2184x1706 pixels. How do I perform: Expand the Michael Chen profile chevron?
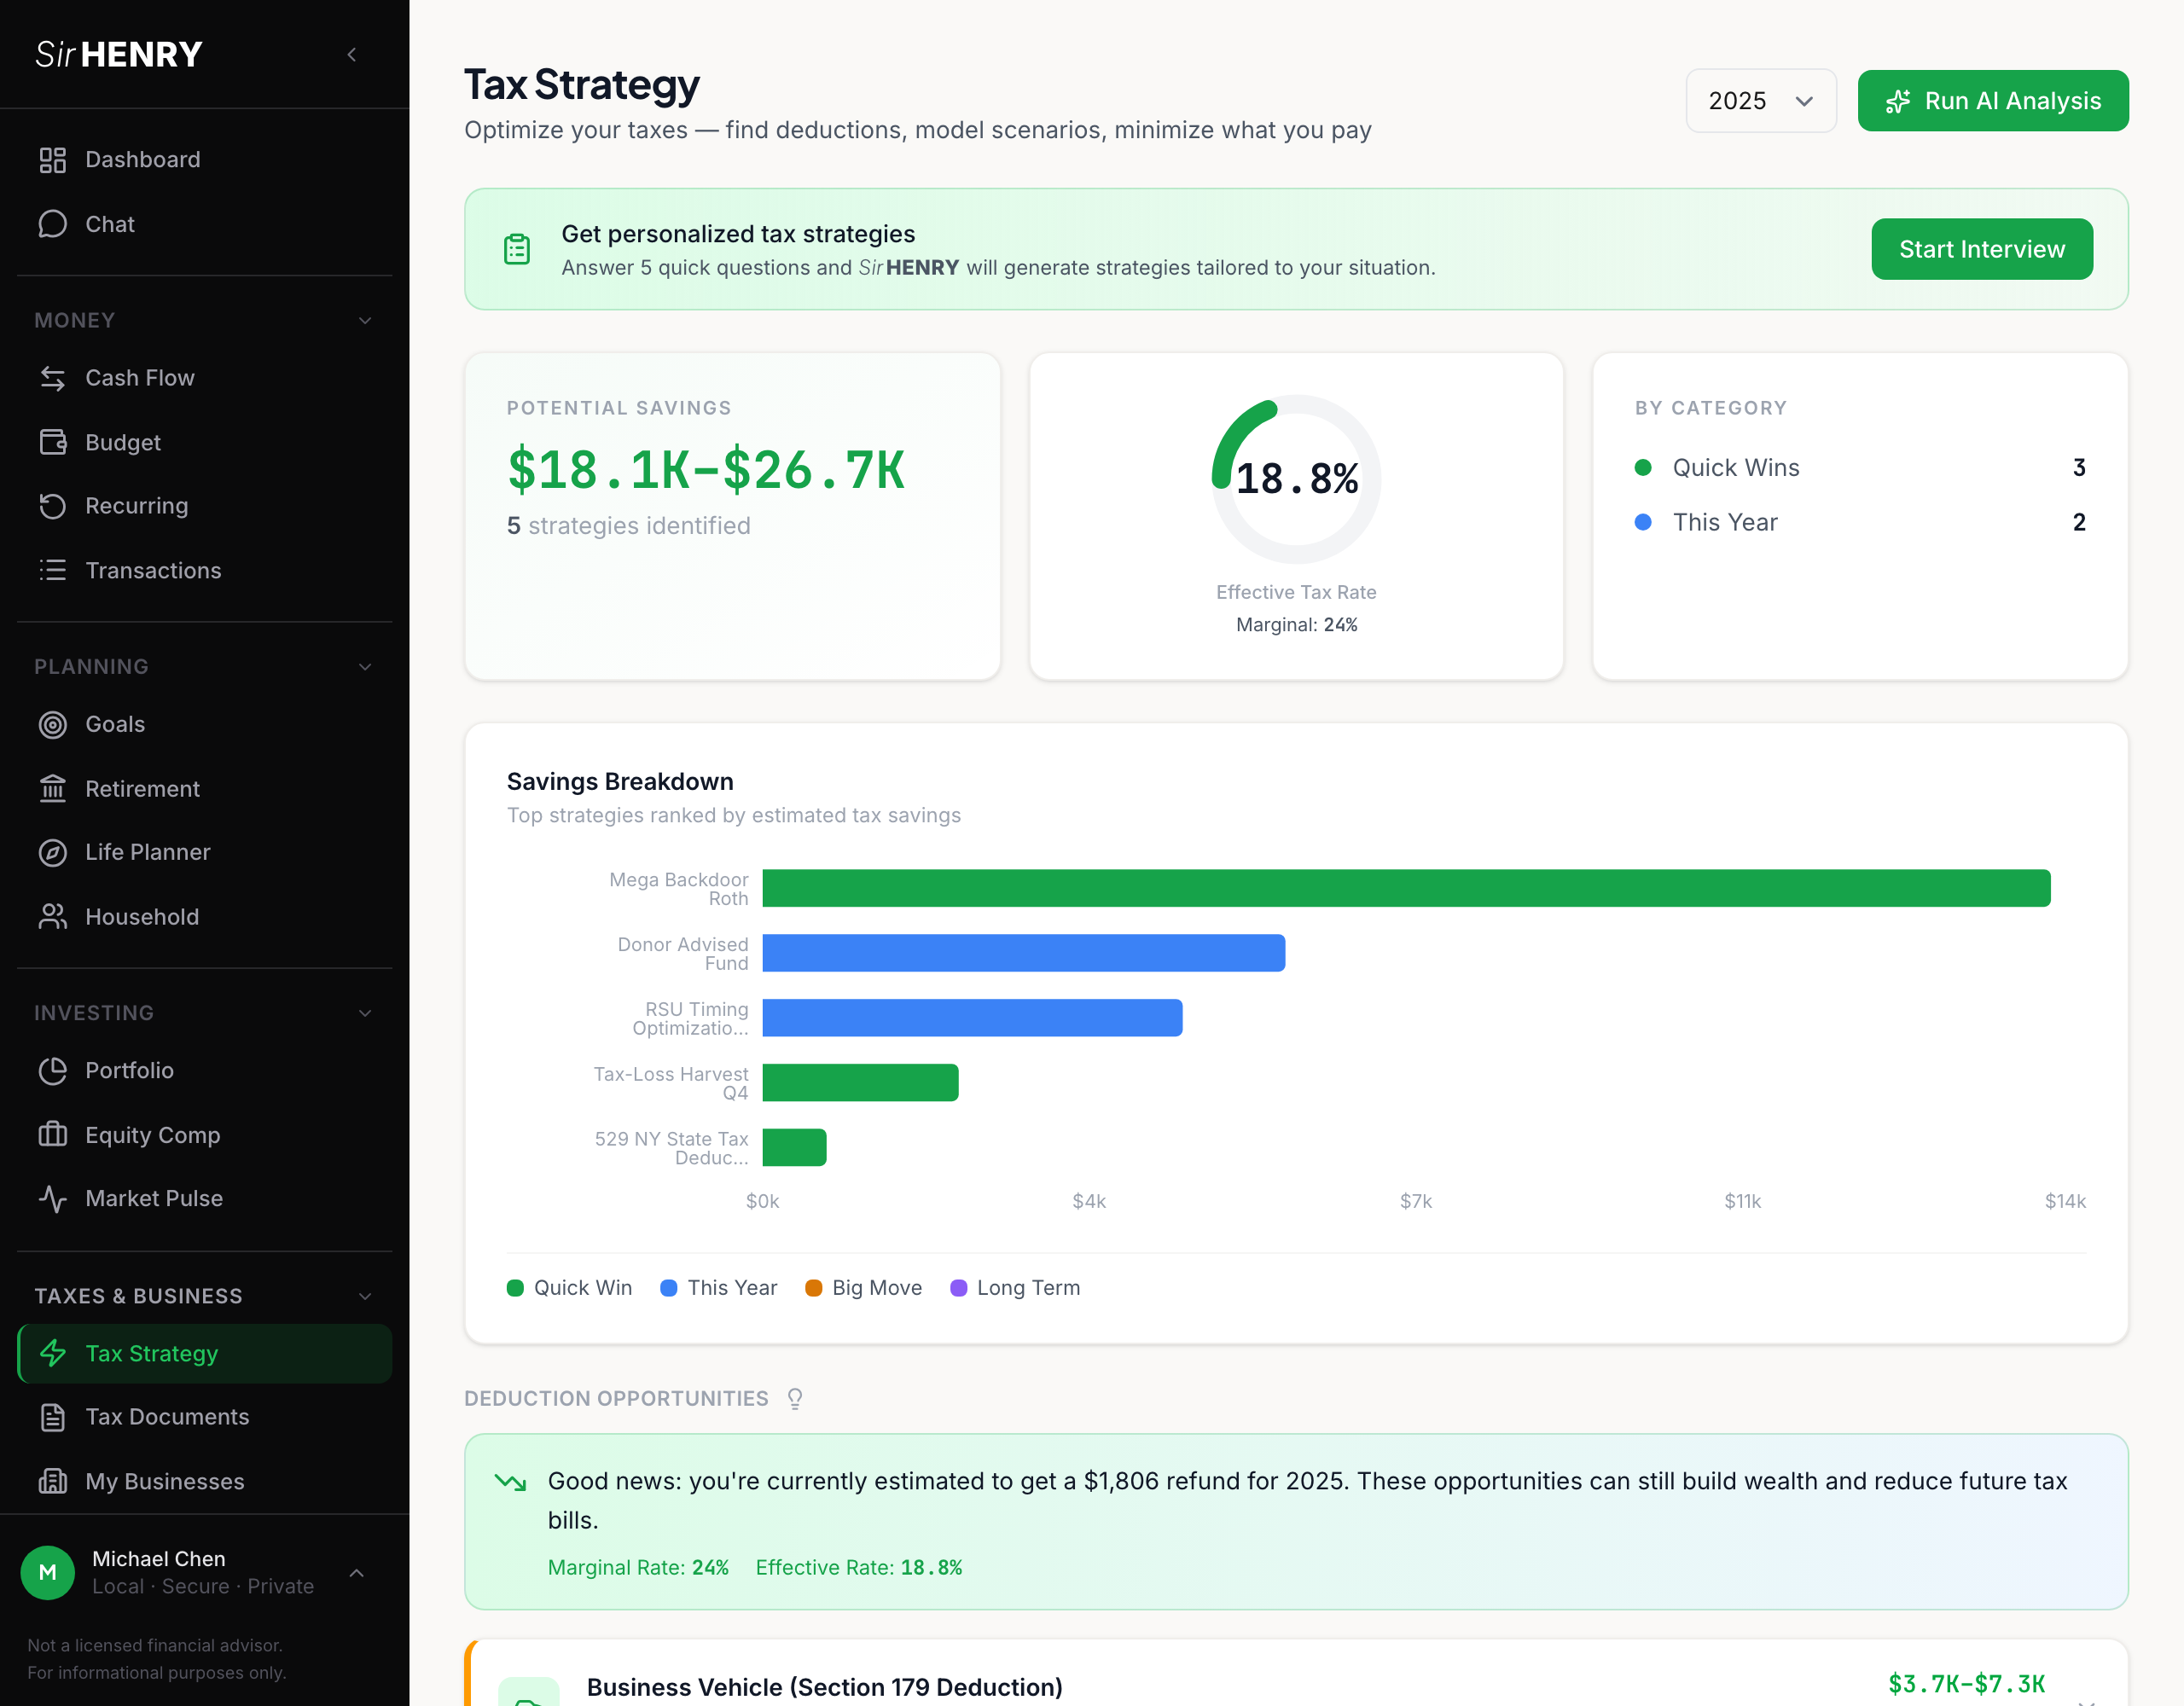(357, 1573)
